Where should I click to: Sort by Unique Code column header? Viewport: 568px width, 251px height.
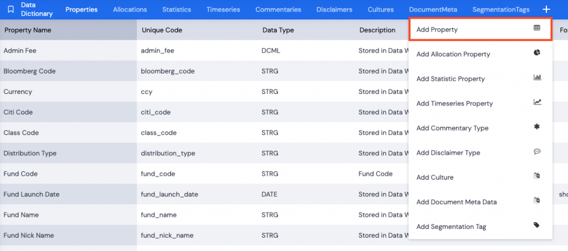coord(162,30)
